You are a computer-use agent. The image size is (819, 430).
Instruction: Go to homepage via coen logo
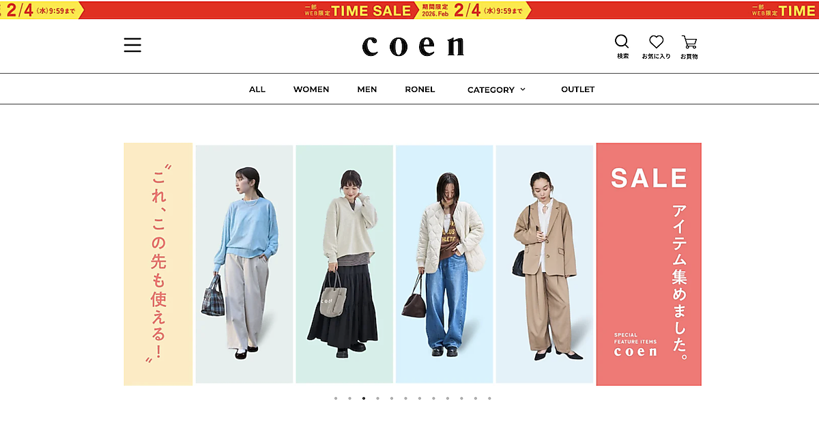click(x=413, y=46)
